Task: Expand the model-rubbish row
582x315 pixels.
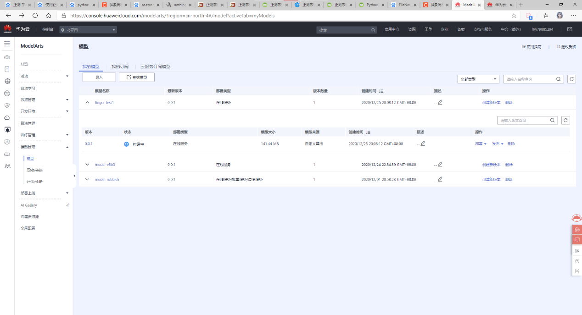Action: click(x=87, y=179)
